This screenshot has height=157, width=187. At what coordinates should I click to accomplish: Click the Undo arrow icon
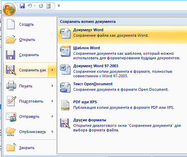(30, 6)
